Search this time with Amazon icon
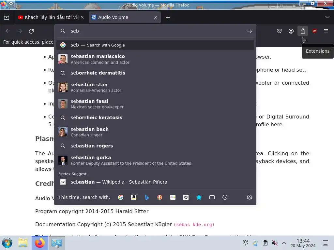The image size is (334, 250). (x=133, y=197)
